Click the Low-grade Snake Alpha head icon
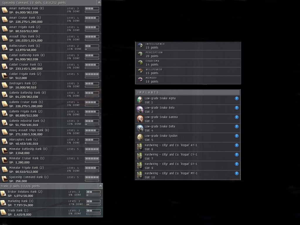 (140, 100)
